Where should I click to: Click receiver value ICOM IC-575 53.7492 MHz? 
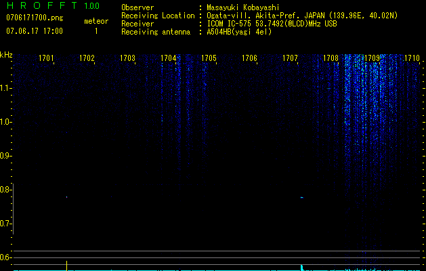point(272,24)
